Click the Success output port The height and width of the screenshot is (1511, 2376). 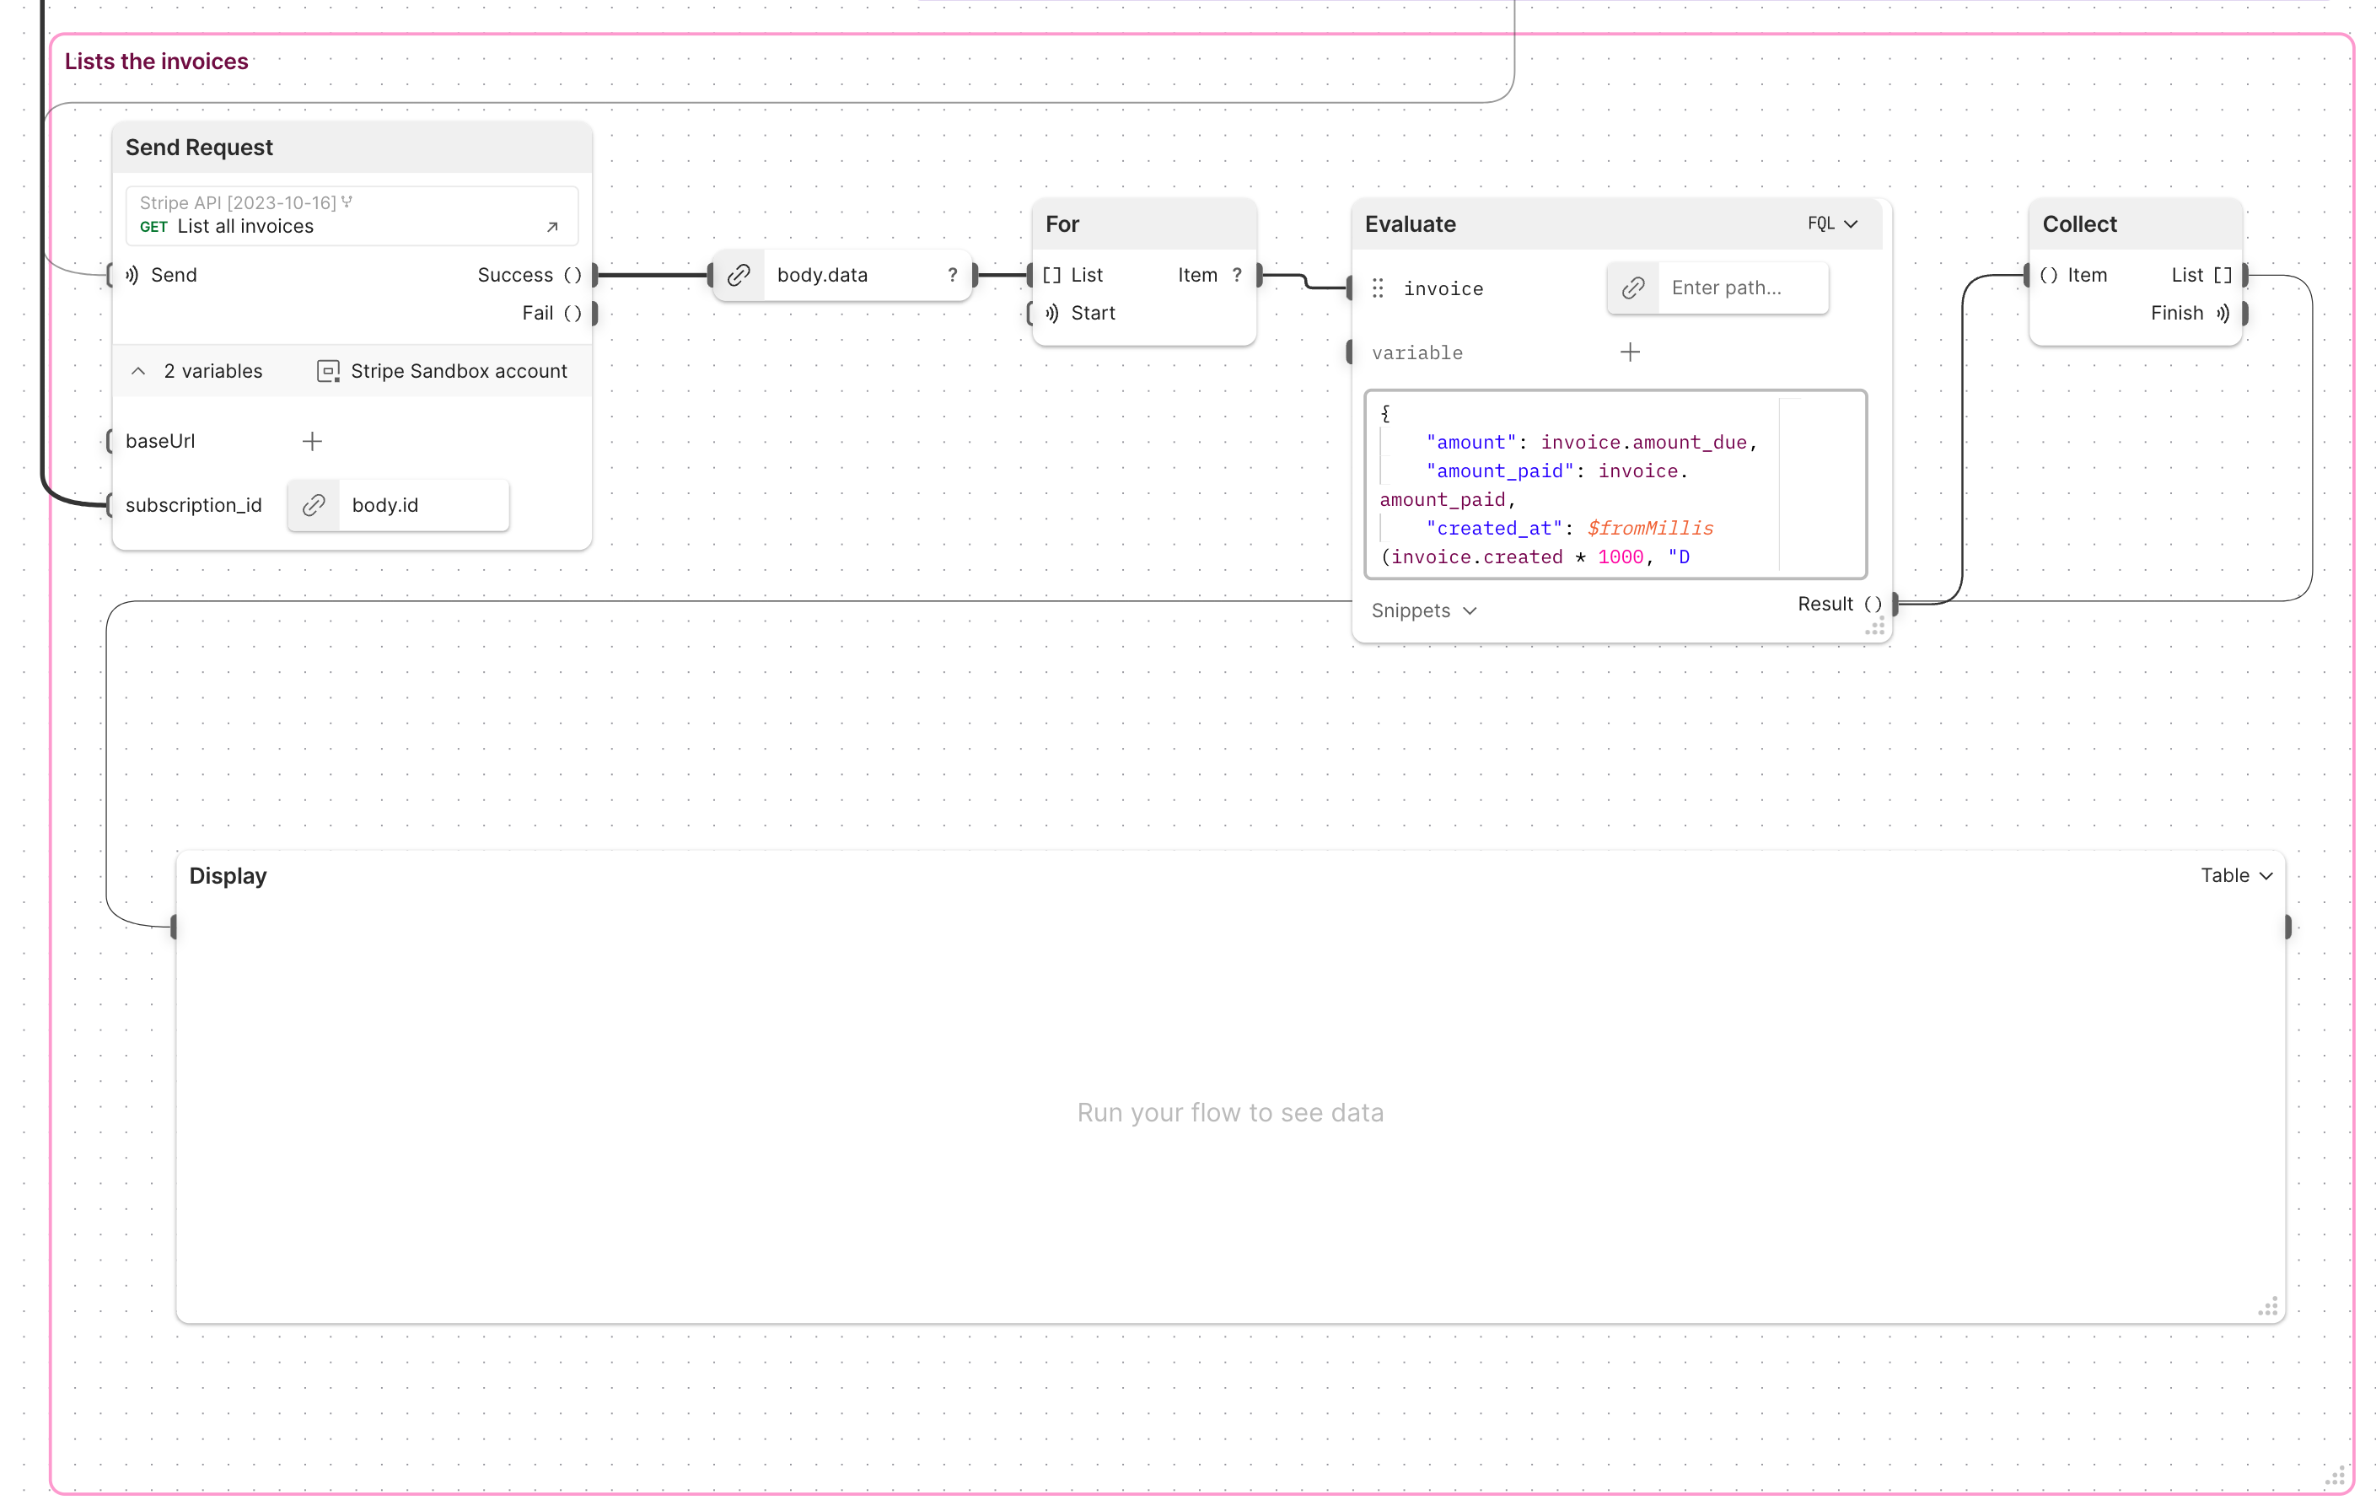pyautogui.click(x=594, y=276)
